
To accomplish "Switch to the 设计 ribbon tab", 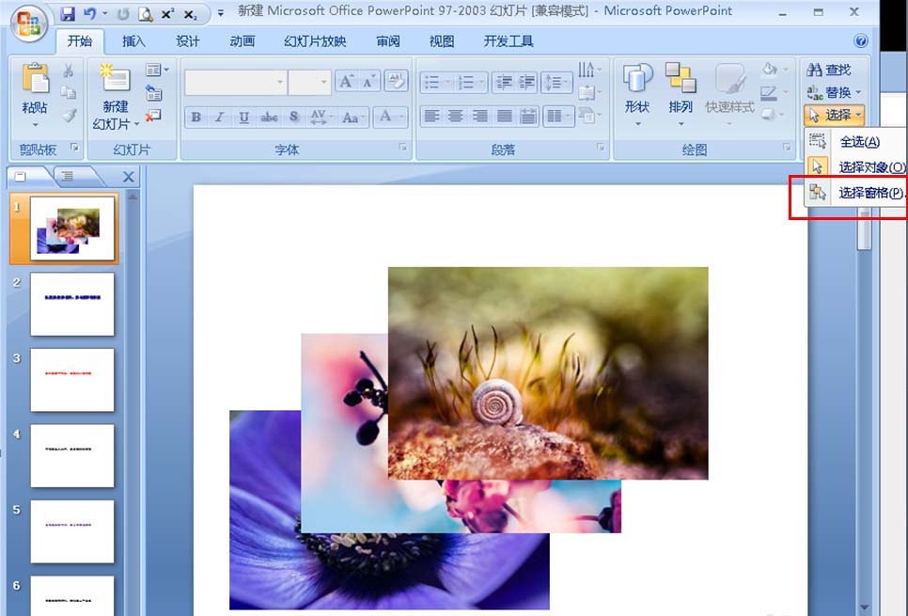I will pos(188,41).
